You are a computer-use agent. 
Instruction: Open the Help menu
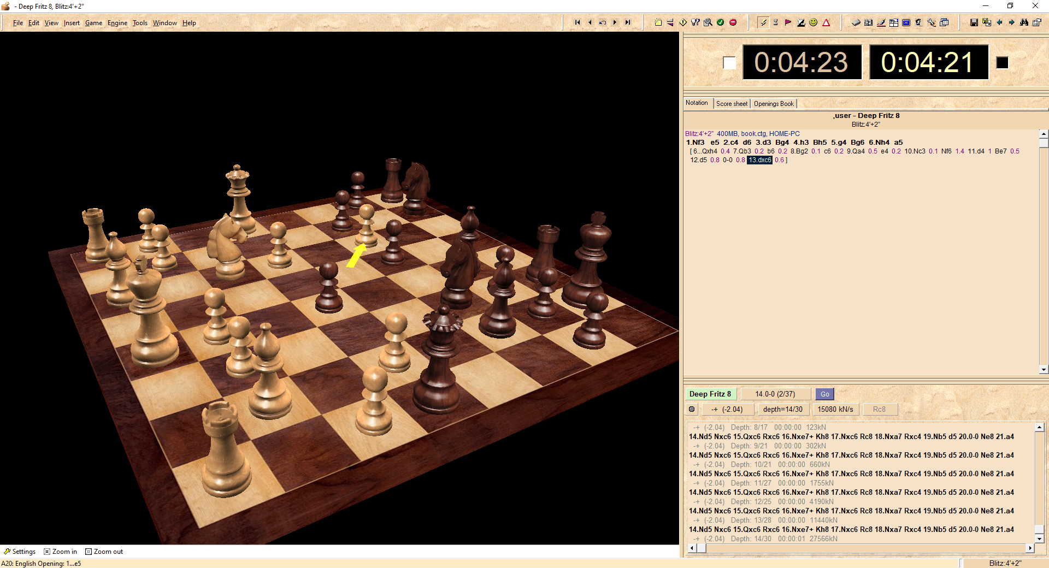(x=189, y=23)
